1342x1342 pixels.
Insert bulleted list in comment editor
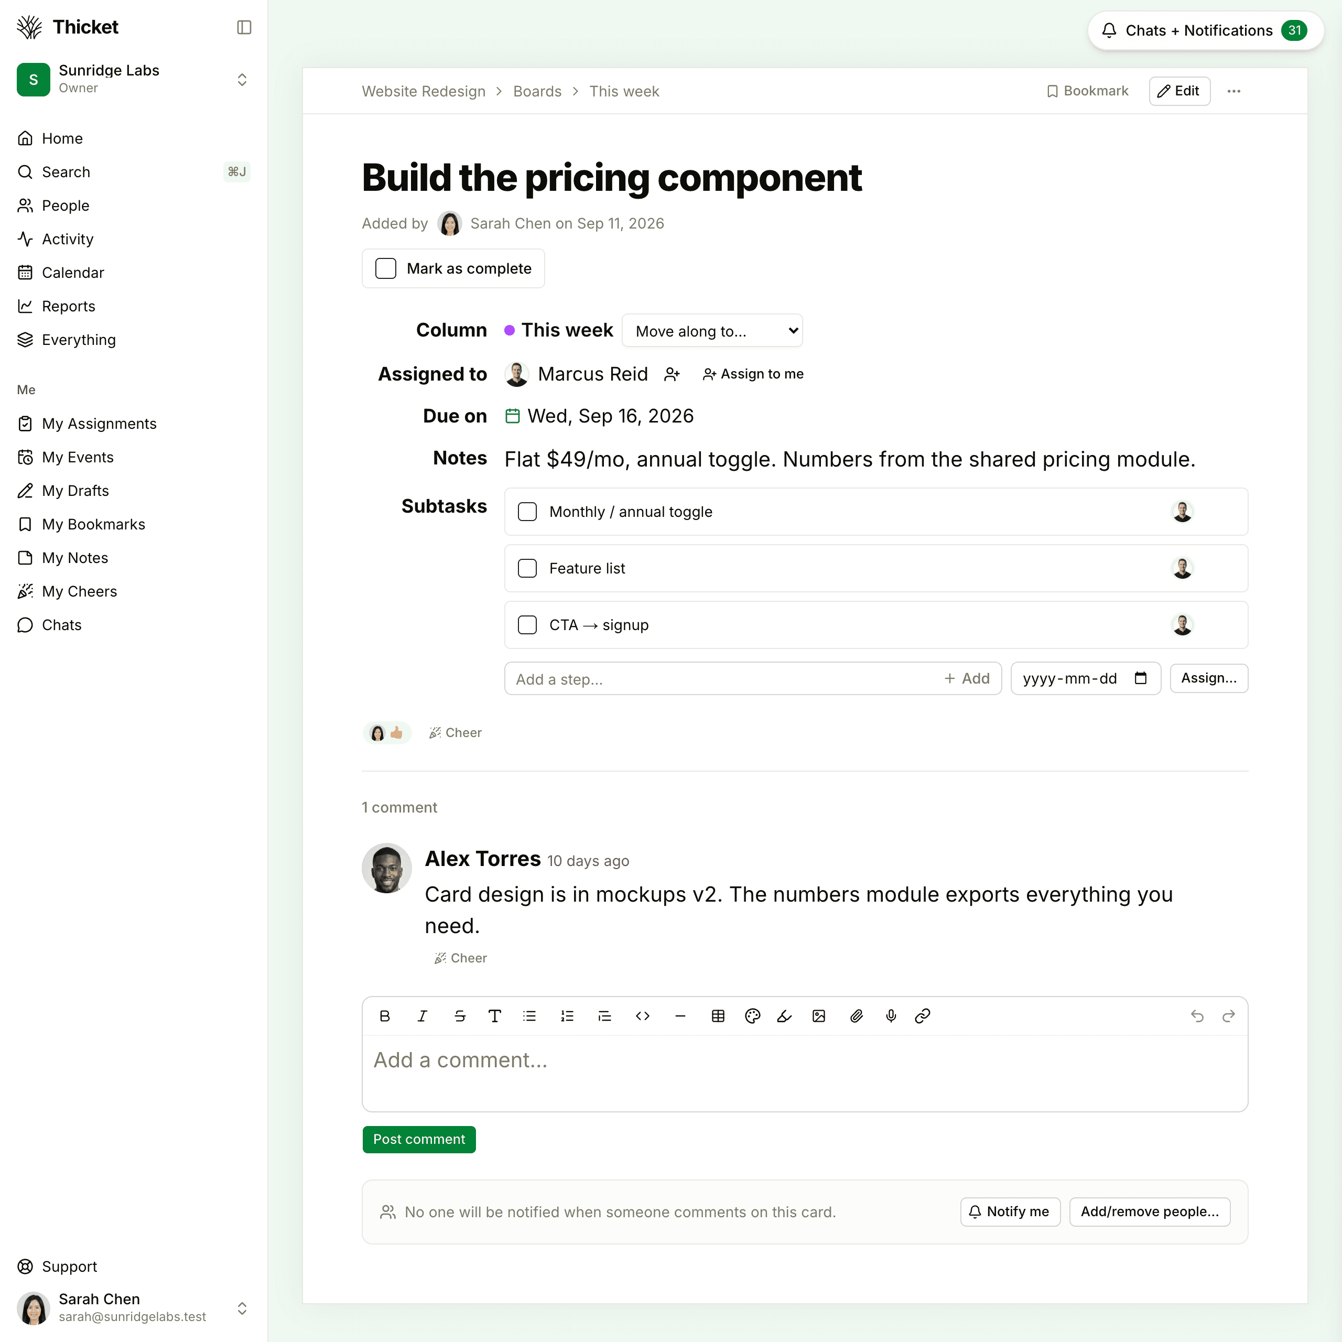[x=529, y=1016]
